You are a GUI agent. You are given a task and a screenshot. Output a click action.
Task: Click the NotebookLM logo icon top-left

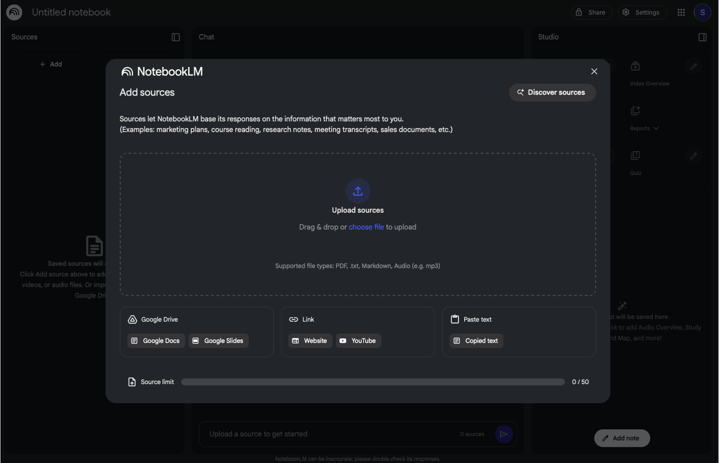[14, 12]
